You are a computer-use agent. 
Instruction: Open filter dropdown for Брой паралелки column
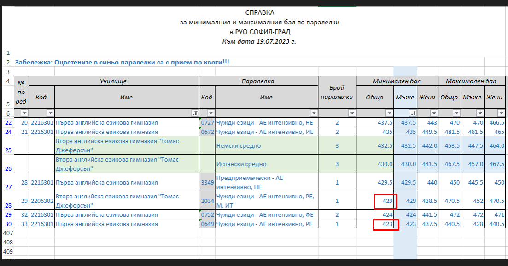[352, 113]
